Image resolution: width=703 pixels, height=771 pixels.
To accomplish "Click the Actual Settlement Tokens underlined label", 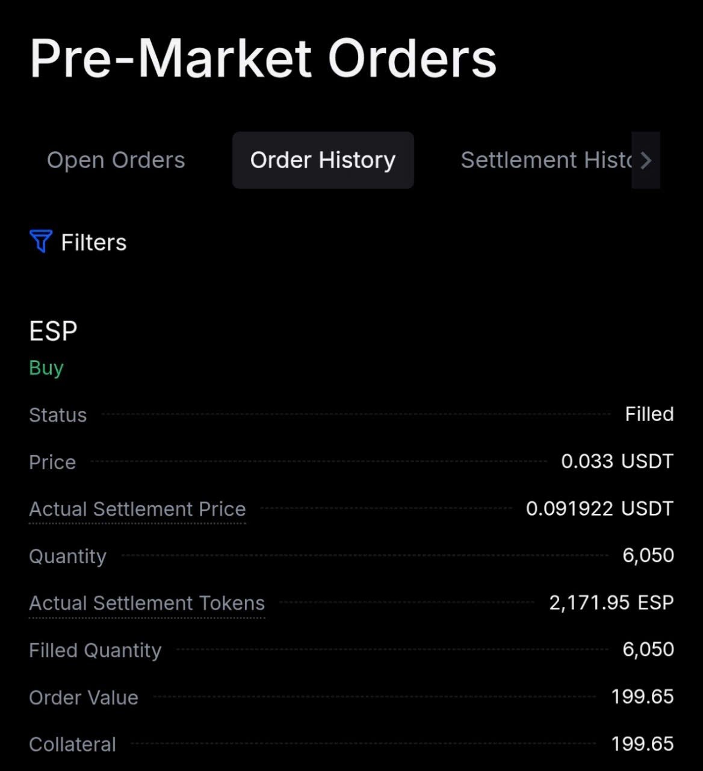I will coord(147,603).
